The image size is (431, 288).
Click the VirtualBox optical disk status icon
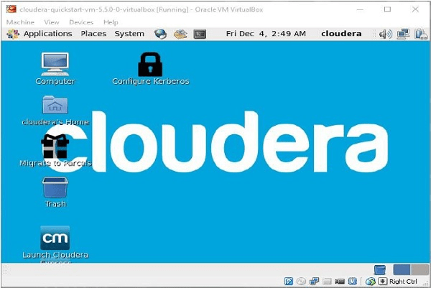[301, 281]
